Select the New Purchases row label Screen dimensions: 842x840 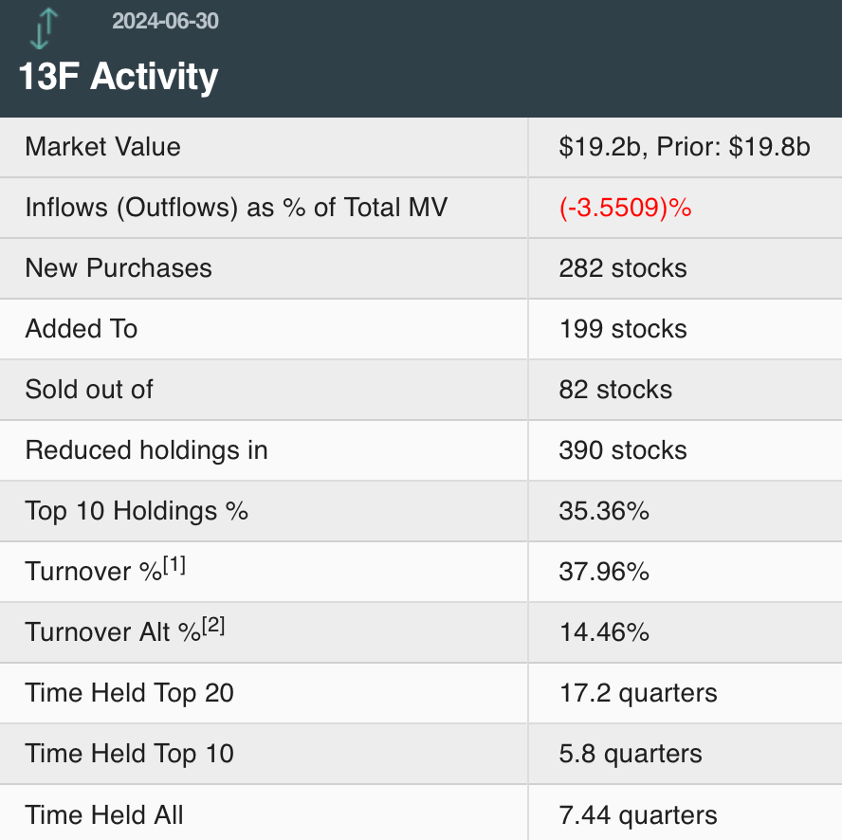(x=119, y=268)
